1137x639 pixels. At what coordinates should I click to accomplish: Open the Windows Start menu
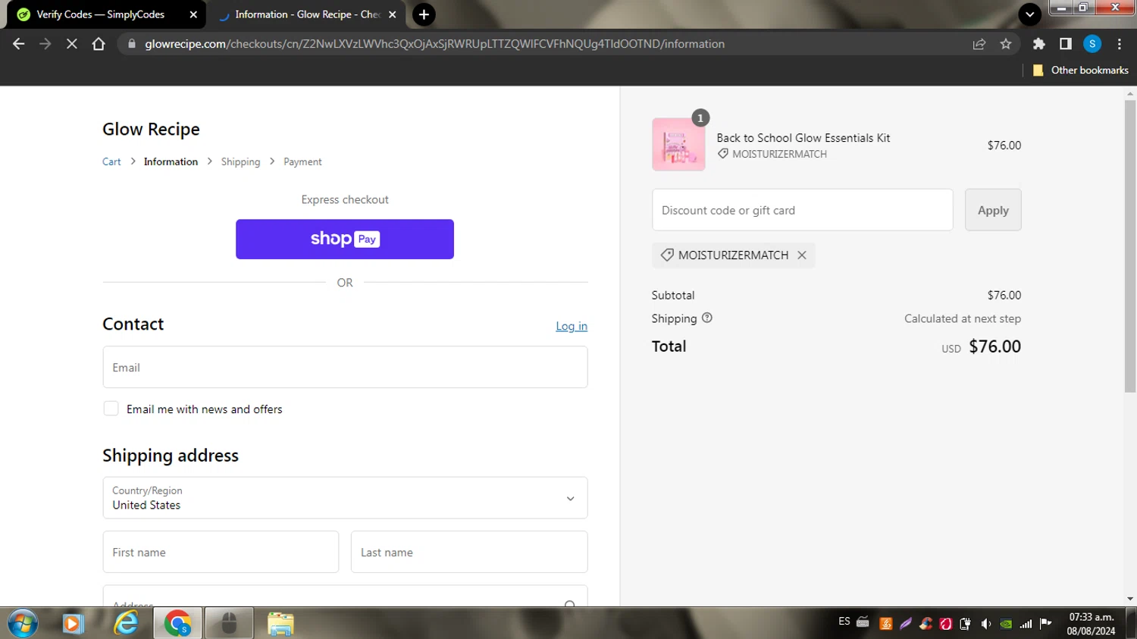pyautogui.click(x=23, y=623)
